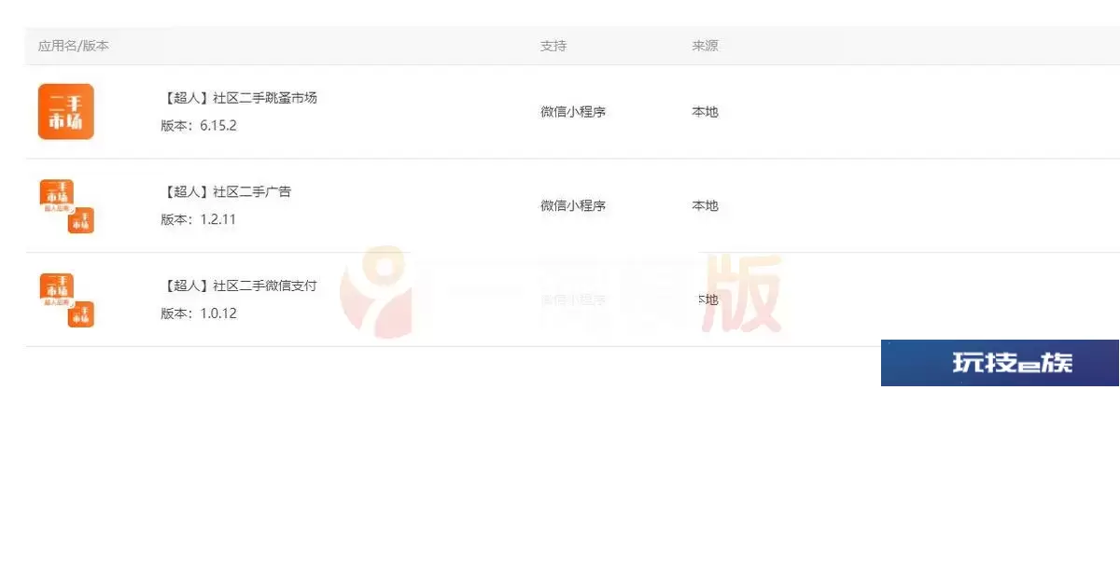Click the 来源 column header

pos(705,46)
